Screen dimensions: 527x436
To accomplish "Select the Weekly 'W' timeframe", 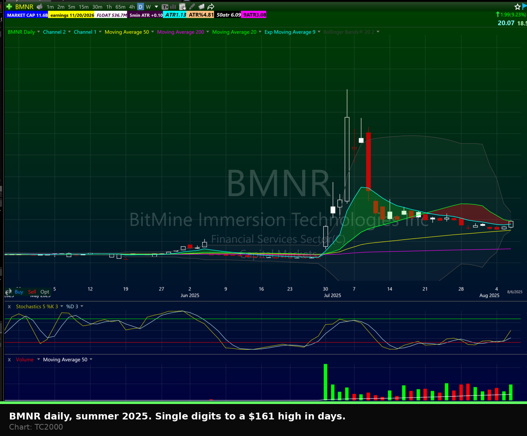I will tap(148, 7).
